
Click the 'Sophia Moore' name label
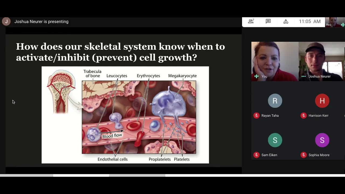(319, 155)
